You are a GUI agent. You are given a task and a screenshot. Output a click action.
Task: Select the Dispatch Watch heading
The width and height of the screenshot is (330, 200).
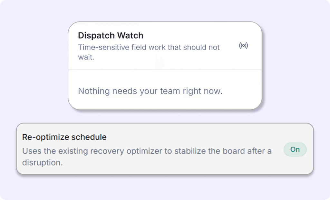point(111,35)
